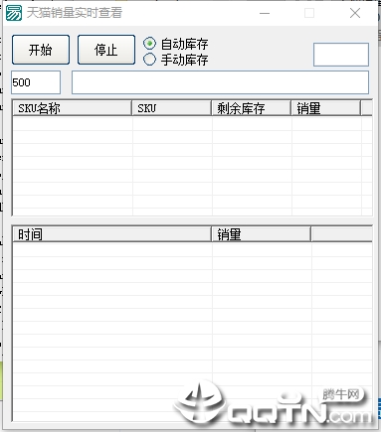This screenshot has height=432, width=381.
Task: Click the 销量 header in the lower table
Action: [x=261, y=234]
